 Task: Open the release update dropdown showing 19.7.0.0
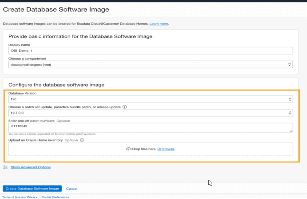150,113
